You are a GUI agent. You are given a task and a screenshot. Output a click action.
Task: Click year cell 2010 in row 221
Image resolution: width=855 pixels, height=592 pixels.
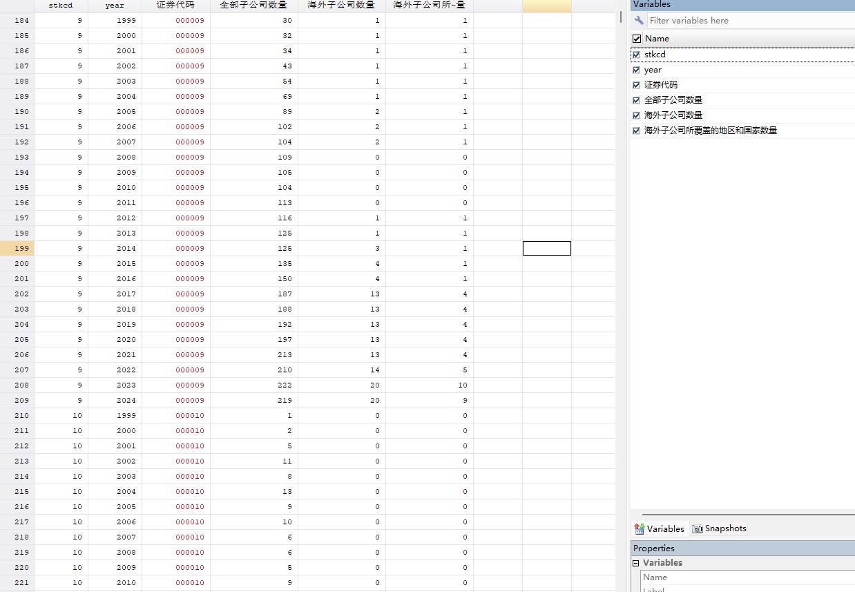click(x=115, y=583)
